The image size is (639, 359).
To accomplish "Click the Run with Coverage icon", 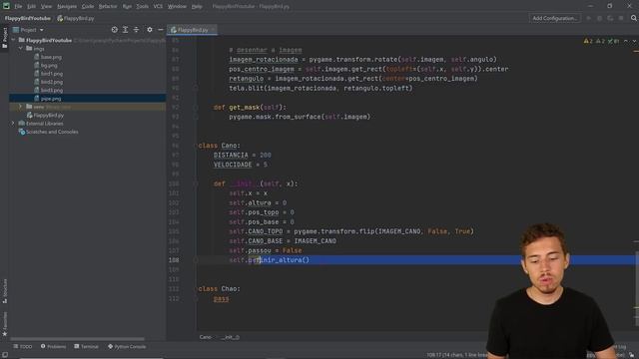I will [x=610, y=18].
